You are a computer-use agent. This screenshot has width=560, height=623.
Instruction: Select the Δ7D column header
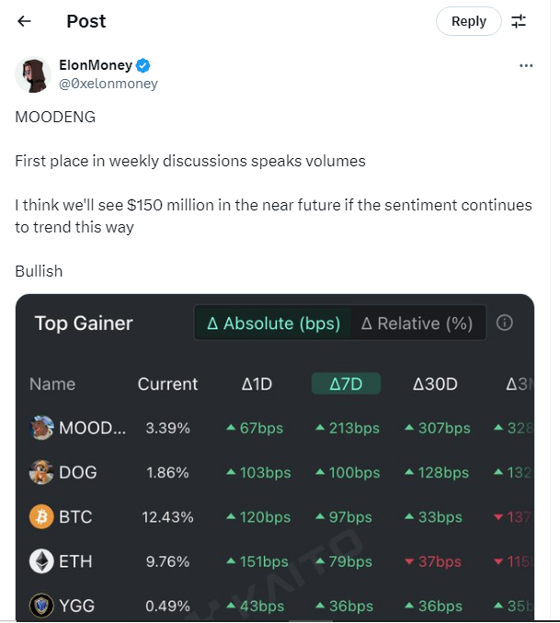click(346, 384)
